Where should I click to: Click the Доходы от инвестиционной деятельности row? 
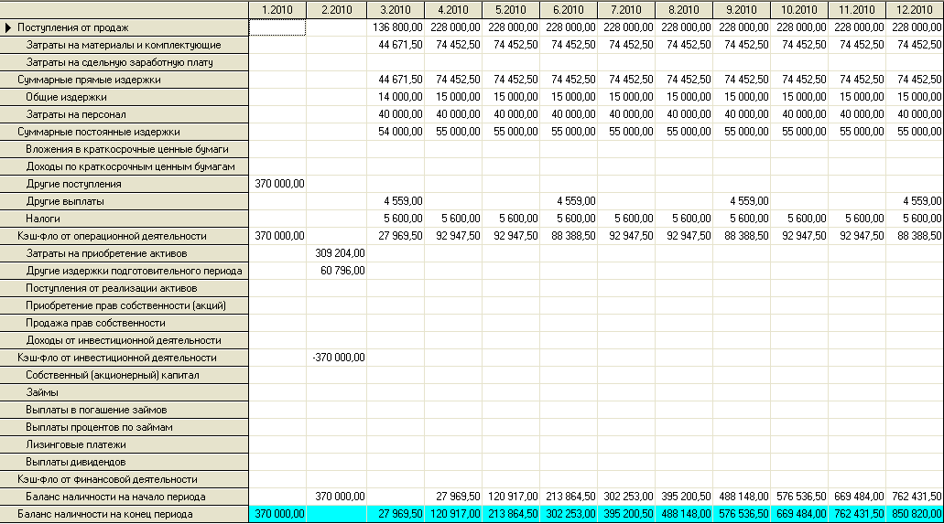click(x=124, y=342)
